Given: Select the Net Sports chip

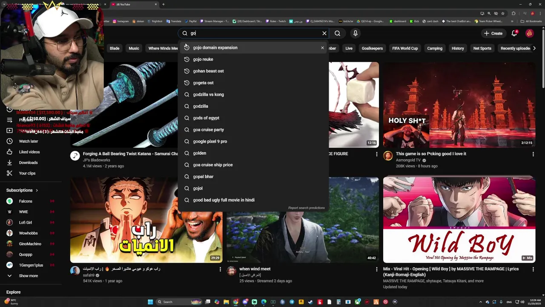Looking at the screenshot, I should 482,48.
